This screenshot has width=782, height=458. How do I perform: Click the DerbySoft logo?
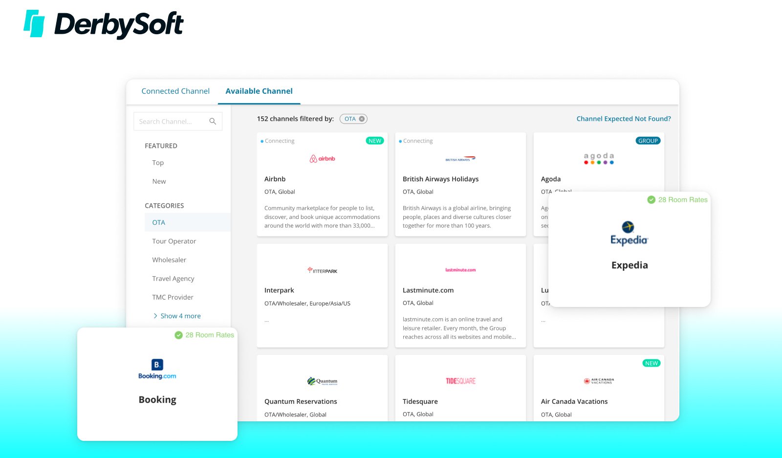[104, 24]
